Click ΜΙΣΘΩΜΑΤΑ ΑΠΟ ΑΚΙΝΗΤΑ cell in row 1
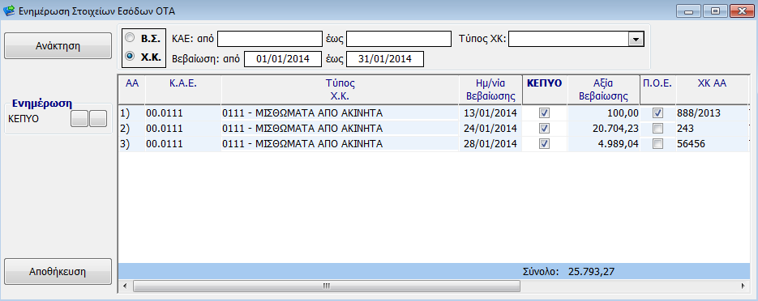 (340, 113)
